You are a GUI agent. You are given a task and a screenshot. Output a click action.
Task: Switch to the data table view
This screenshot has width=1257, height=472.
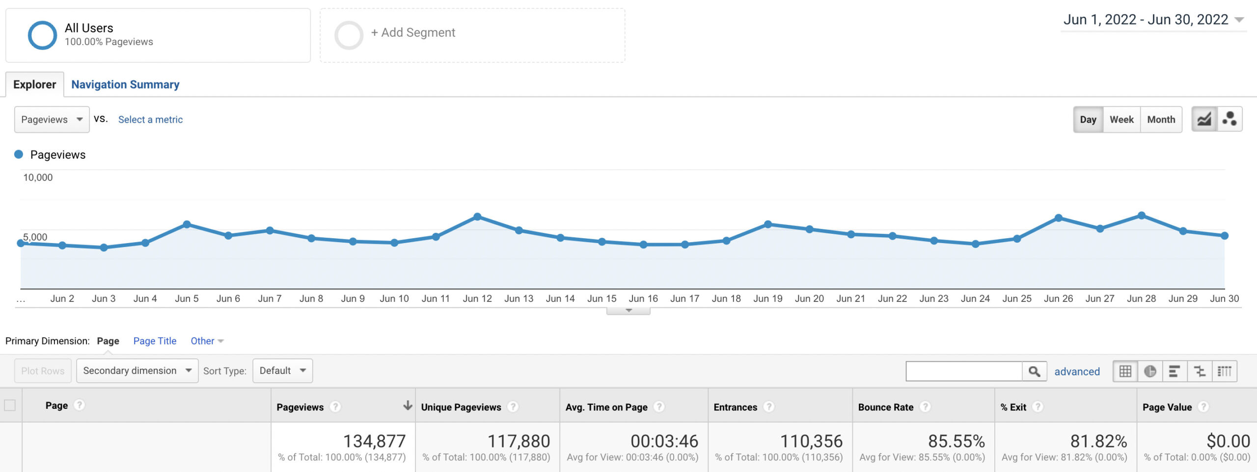(x=1126, y=372)
